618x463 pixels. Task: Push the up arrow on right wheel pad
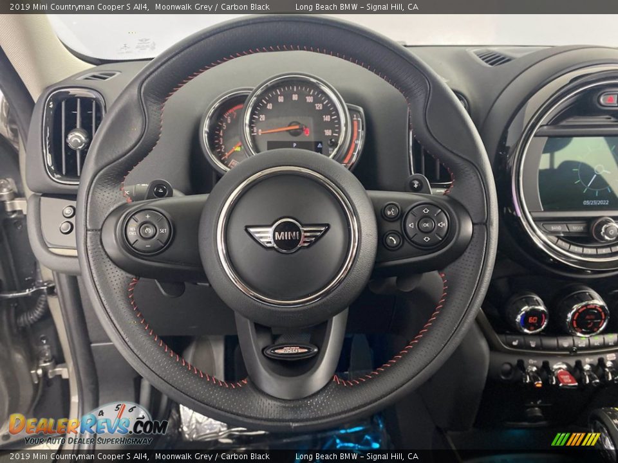(426, 211)
